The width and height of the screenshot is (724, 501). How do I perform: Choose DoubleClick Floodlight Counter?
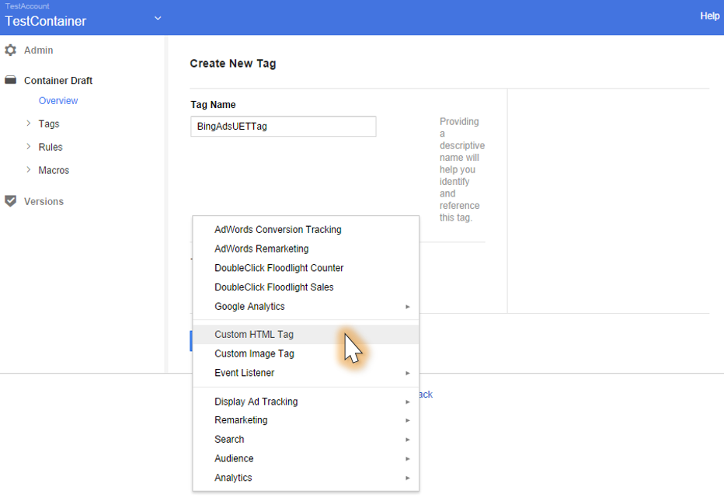click(x=305, y=268)
